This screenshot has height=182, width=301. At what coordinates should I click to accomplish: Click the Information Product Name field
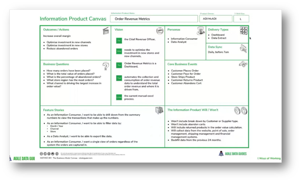click(x=154, y=19)
